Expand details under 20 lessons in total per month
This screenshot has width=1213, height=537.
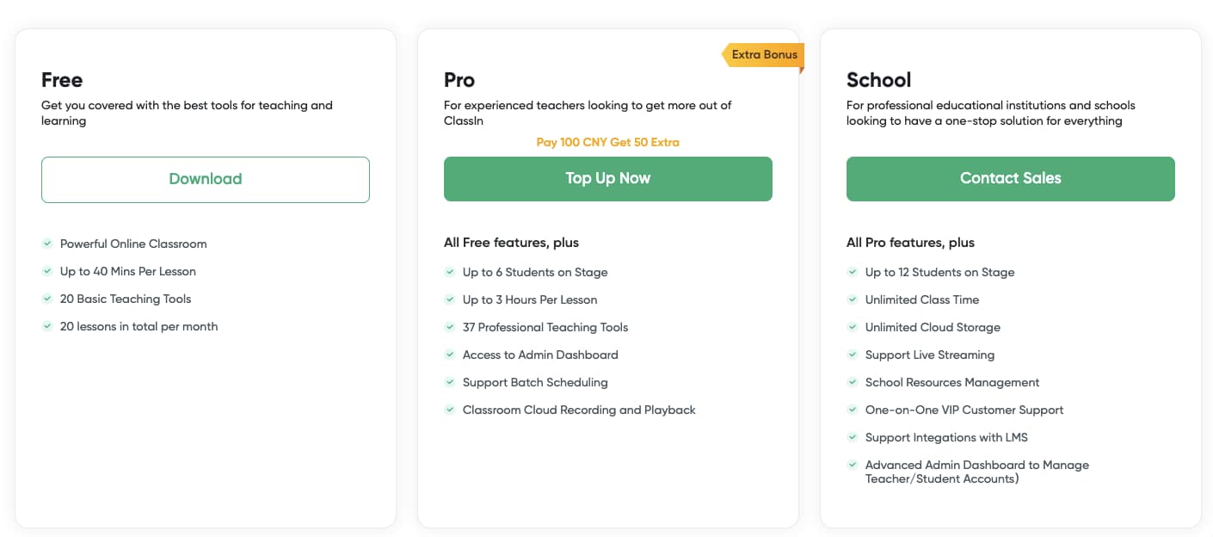(x=138, y=326)
